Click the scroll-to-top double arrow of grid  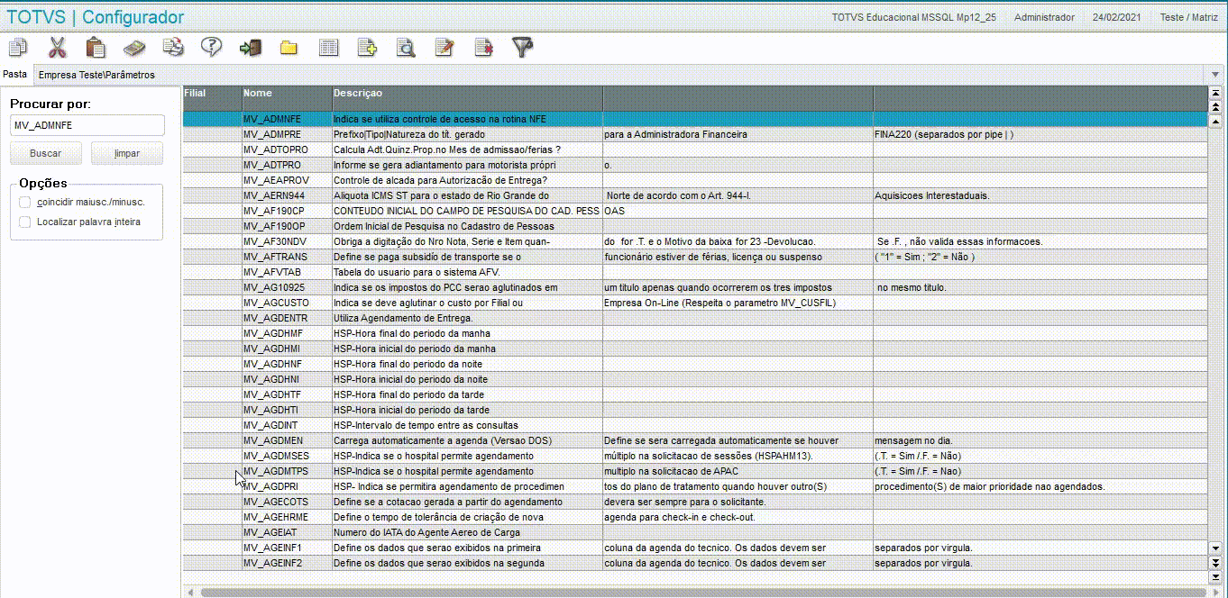coord(1214,93)
